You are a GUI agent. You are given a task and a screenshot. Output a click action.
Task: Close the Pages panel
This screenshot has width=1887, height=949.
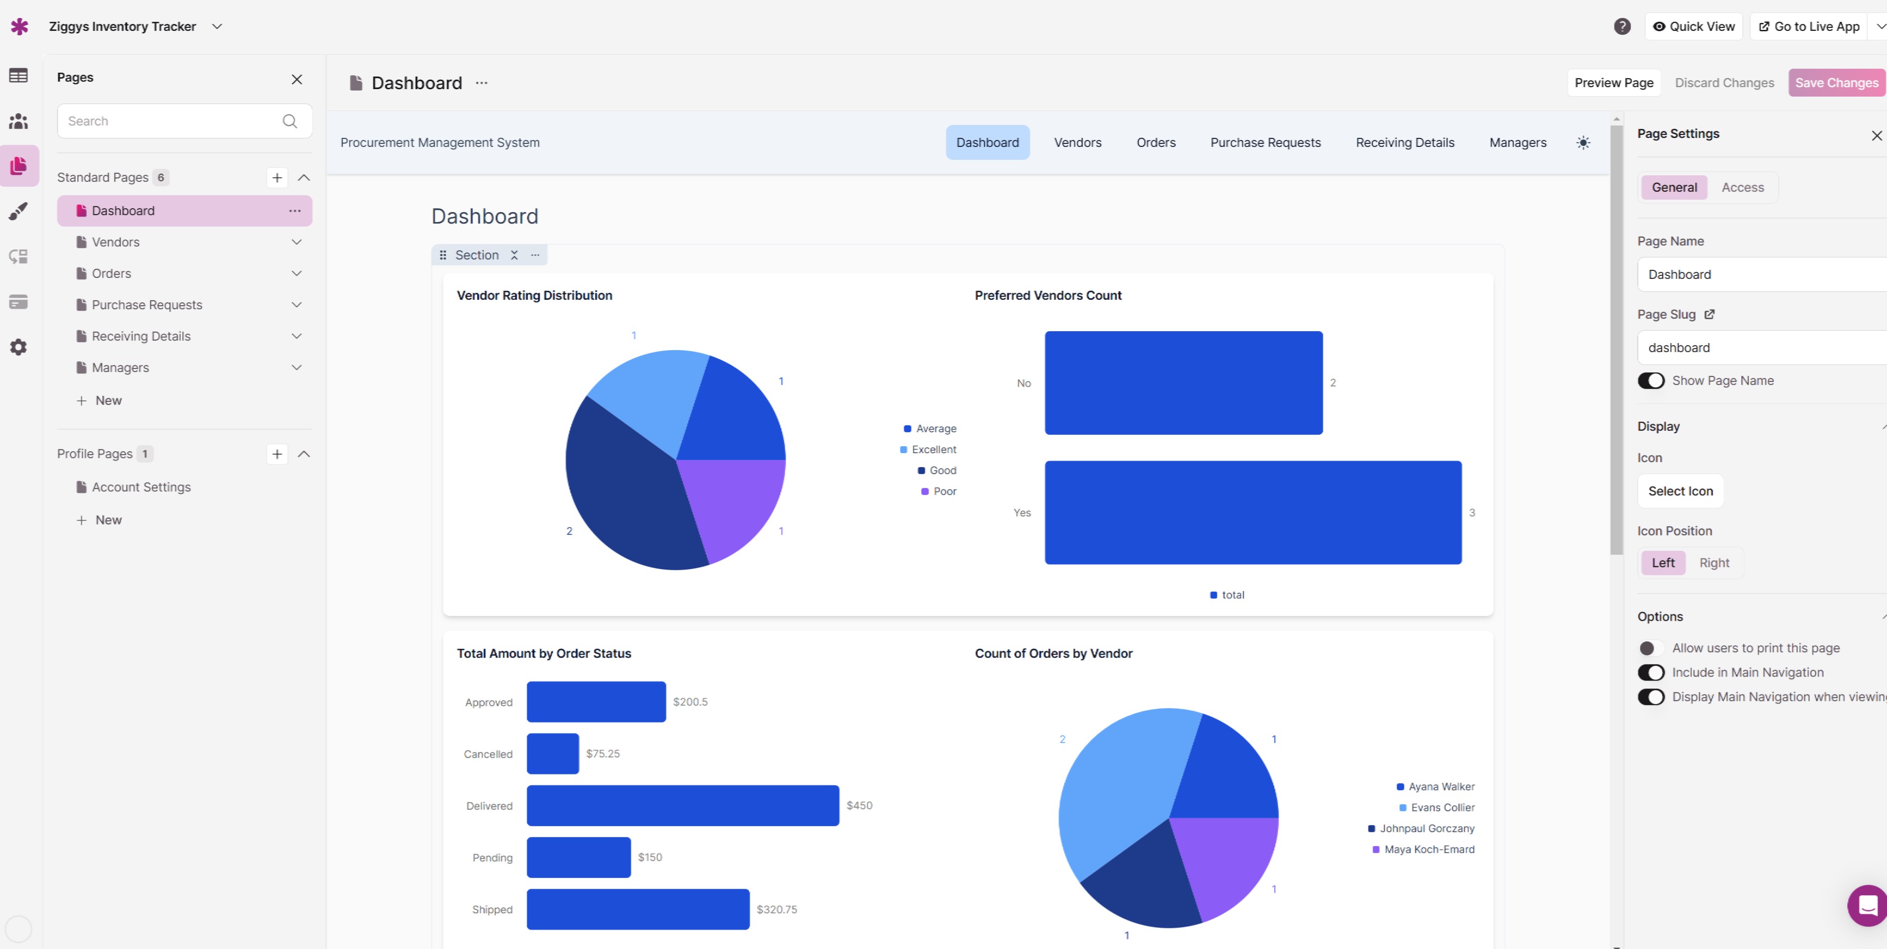point(297,79)
